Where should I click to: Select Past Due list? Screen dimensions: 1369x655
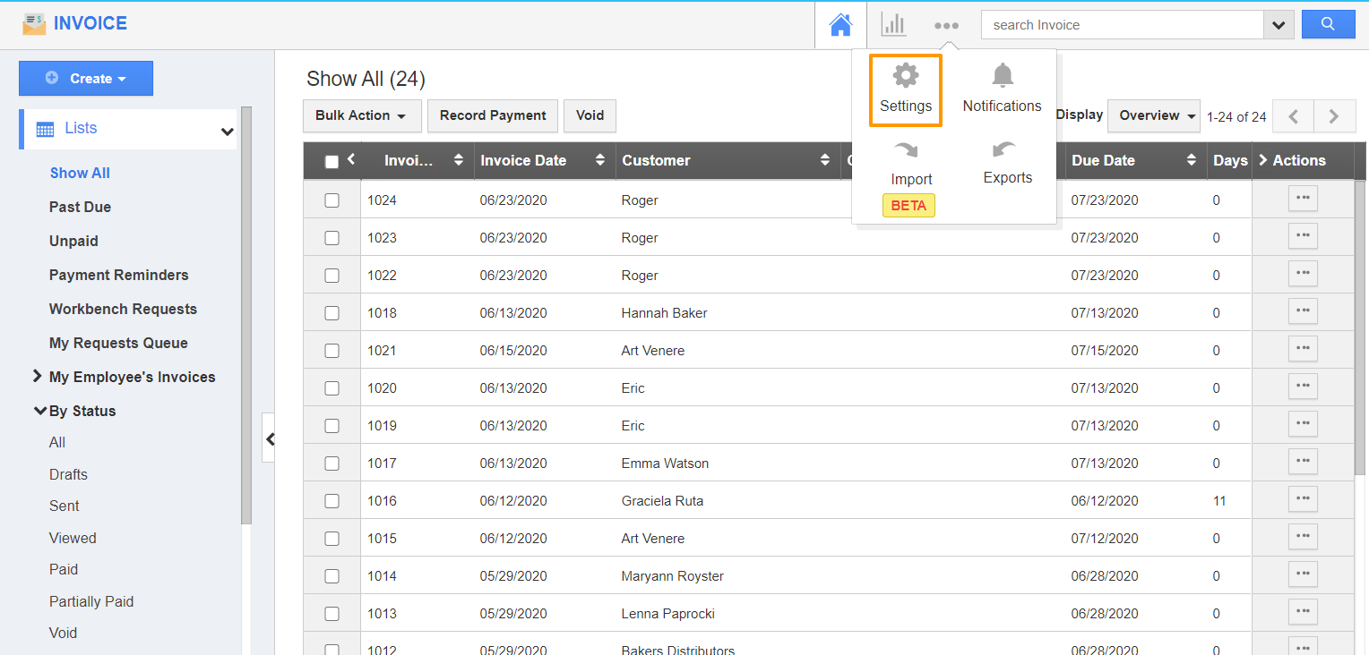pyautogui.click(x=80, y=207)
